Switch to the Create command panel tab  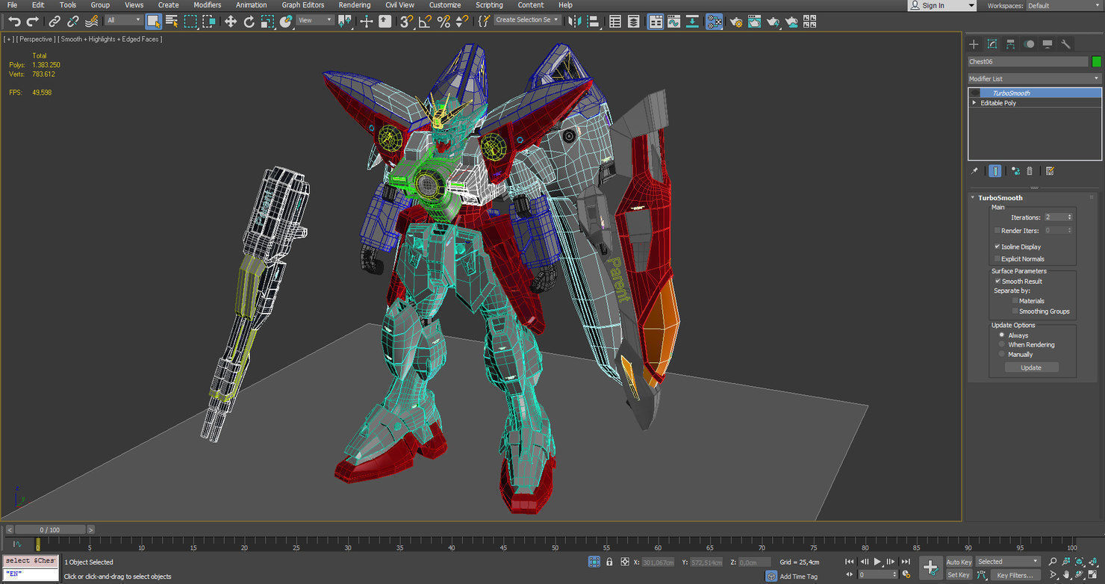pyautogui.click(x=974, y=44)
